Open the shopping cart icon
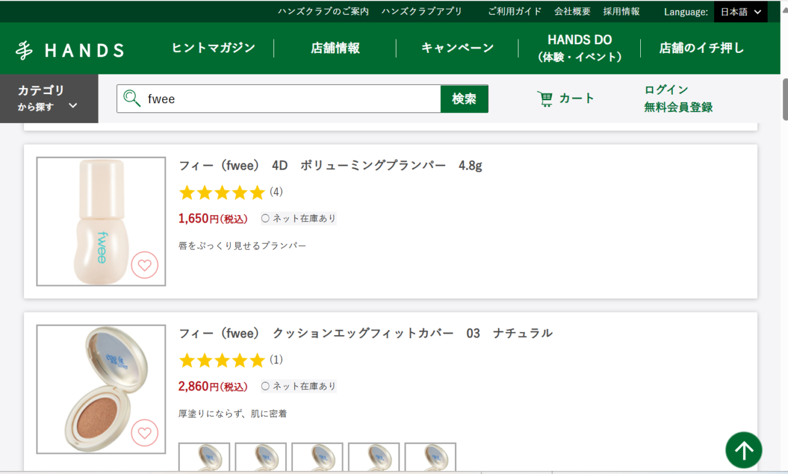The height and width of the screenshot is (474, 788). (545, 98)
